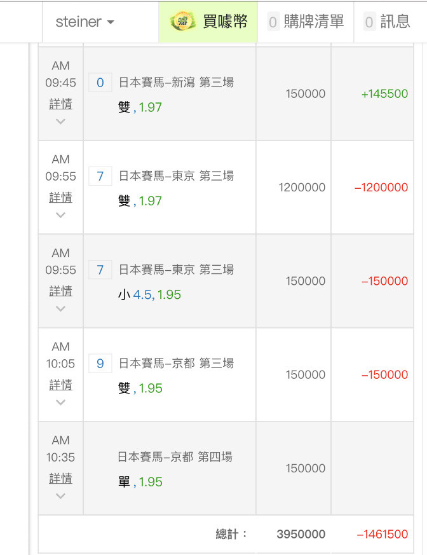Screen dimensions: 427x555
Task: Click the 總計 loss amount –1461500
Action: 383,534
